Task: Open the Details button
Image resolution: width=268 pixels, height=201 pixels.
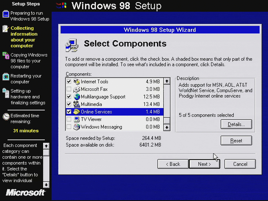Action: pos(236,124)
